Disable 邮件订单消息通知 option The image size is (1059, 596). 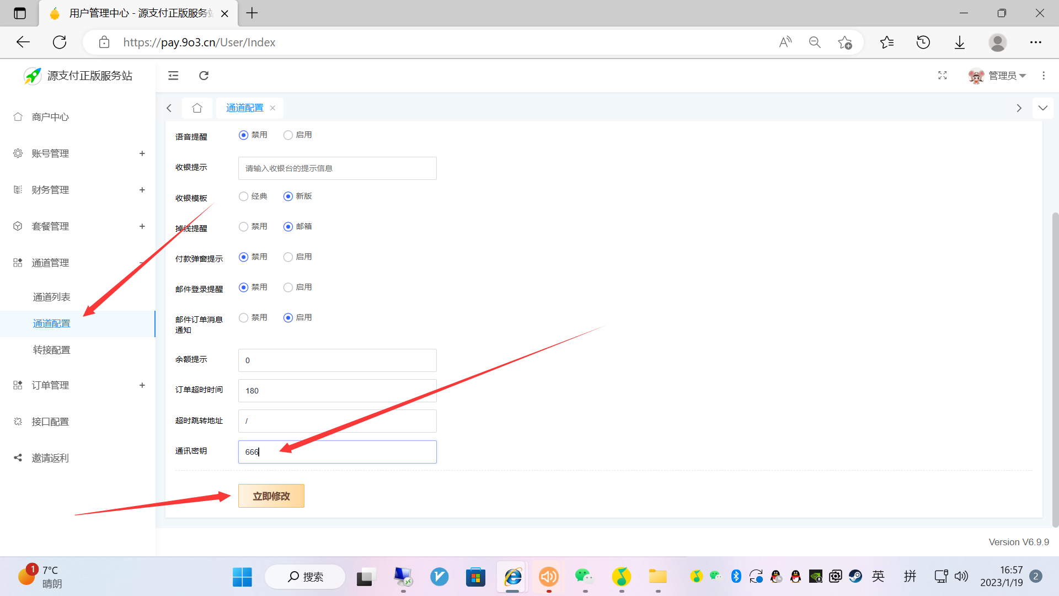[243, 317]
